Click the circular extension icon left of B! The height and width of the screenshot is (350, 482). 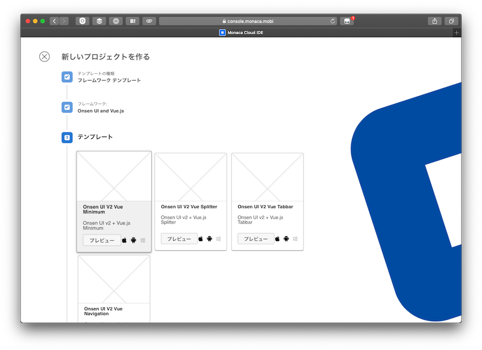[116, 21]
